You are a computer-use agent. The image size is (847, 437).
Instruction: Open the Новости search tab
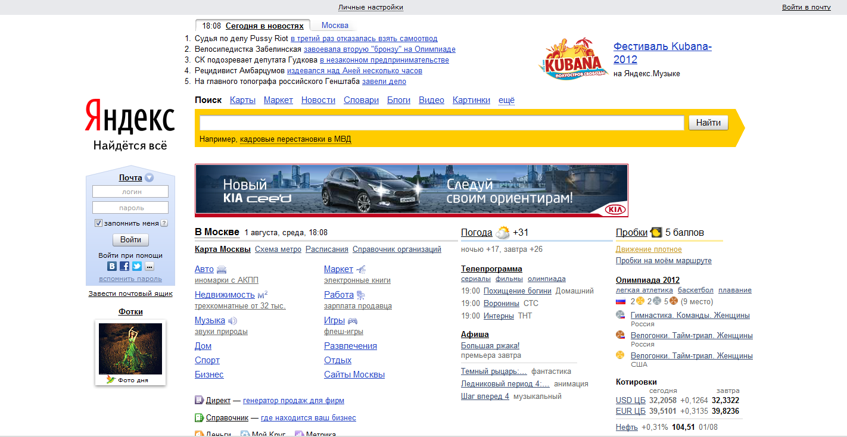(x=318, y=100)
